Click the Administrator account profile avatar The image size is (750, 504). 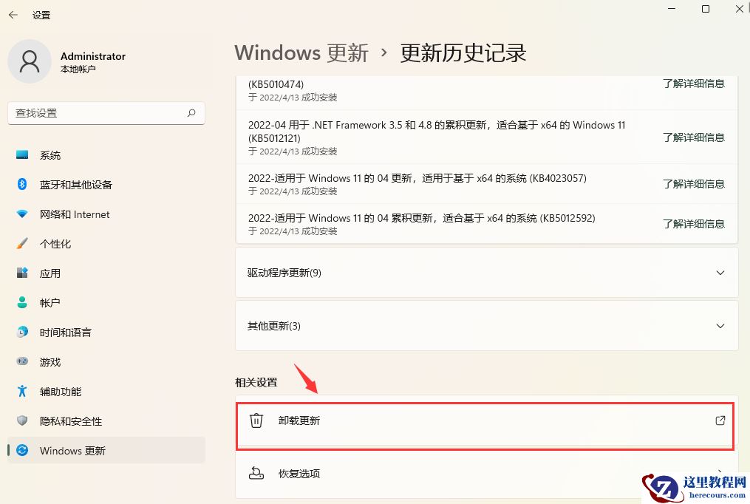(x=30, y=61)
